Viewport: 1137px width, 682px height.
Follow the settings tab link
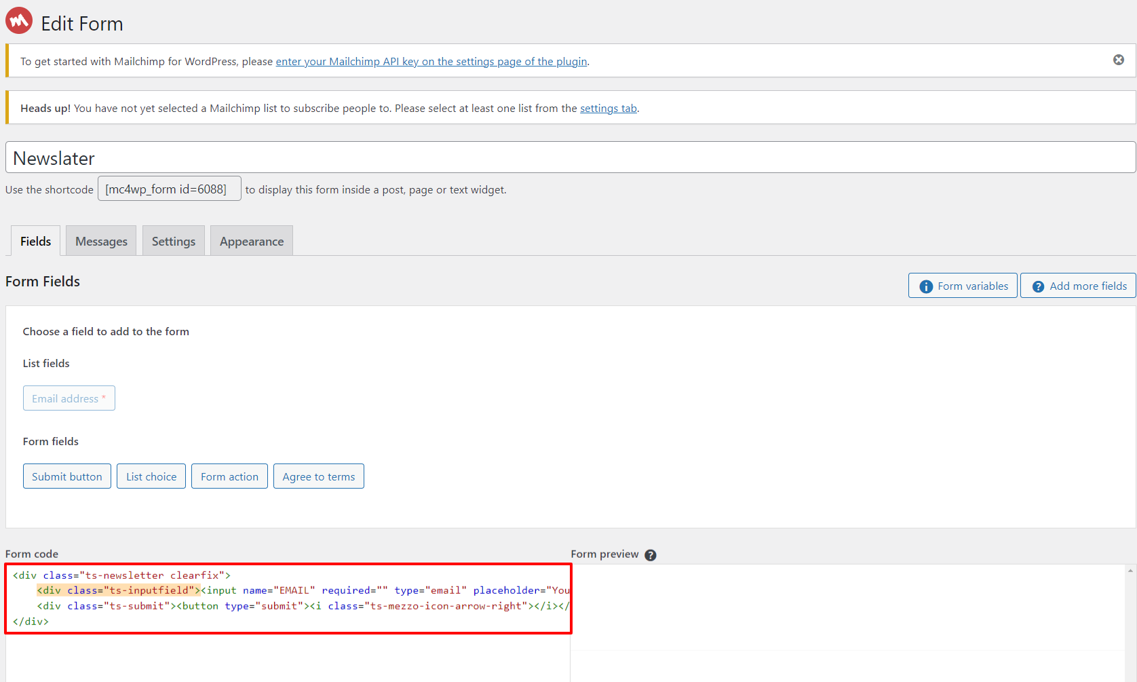608,109
